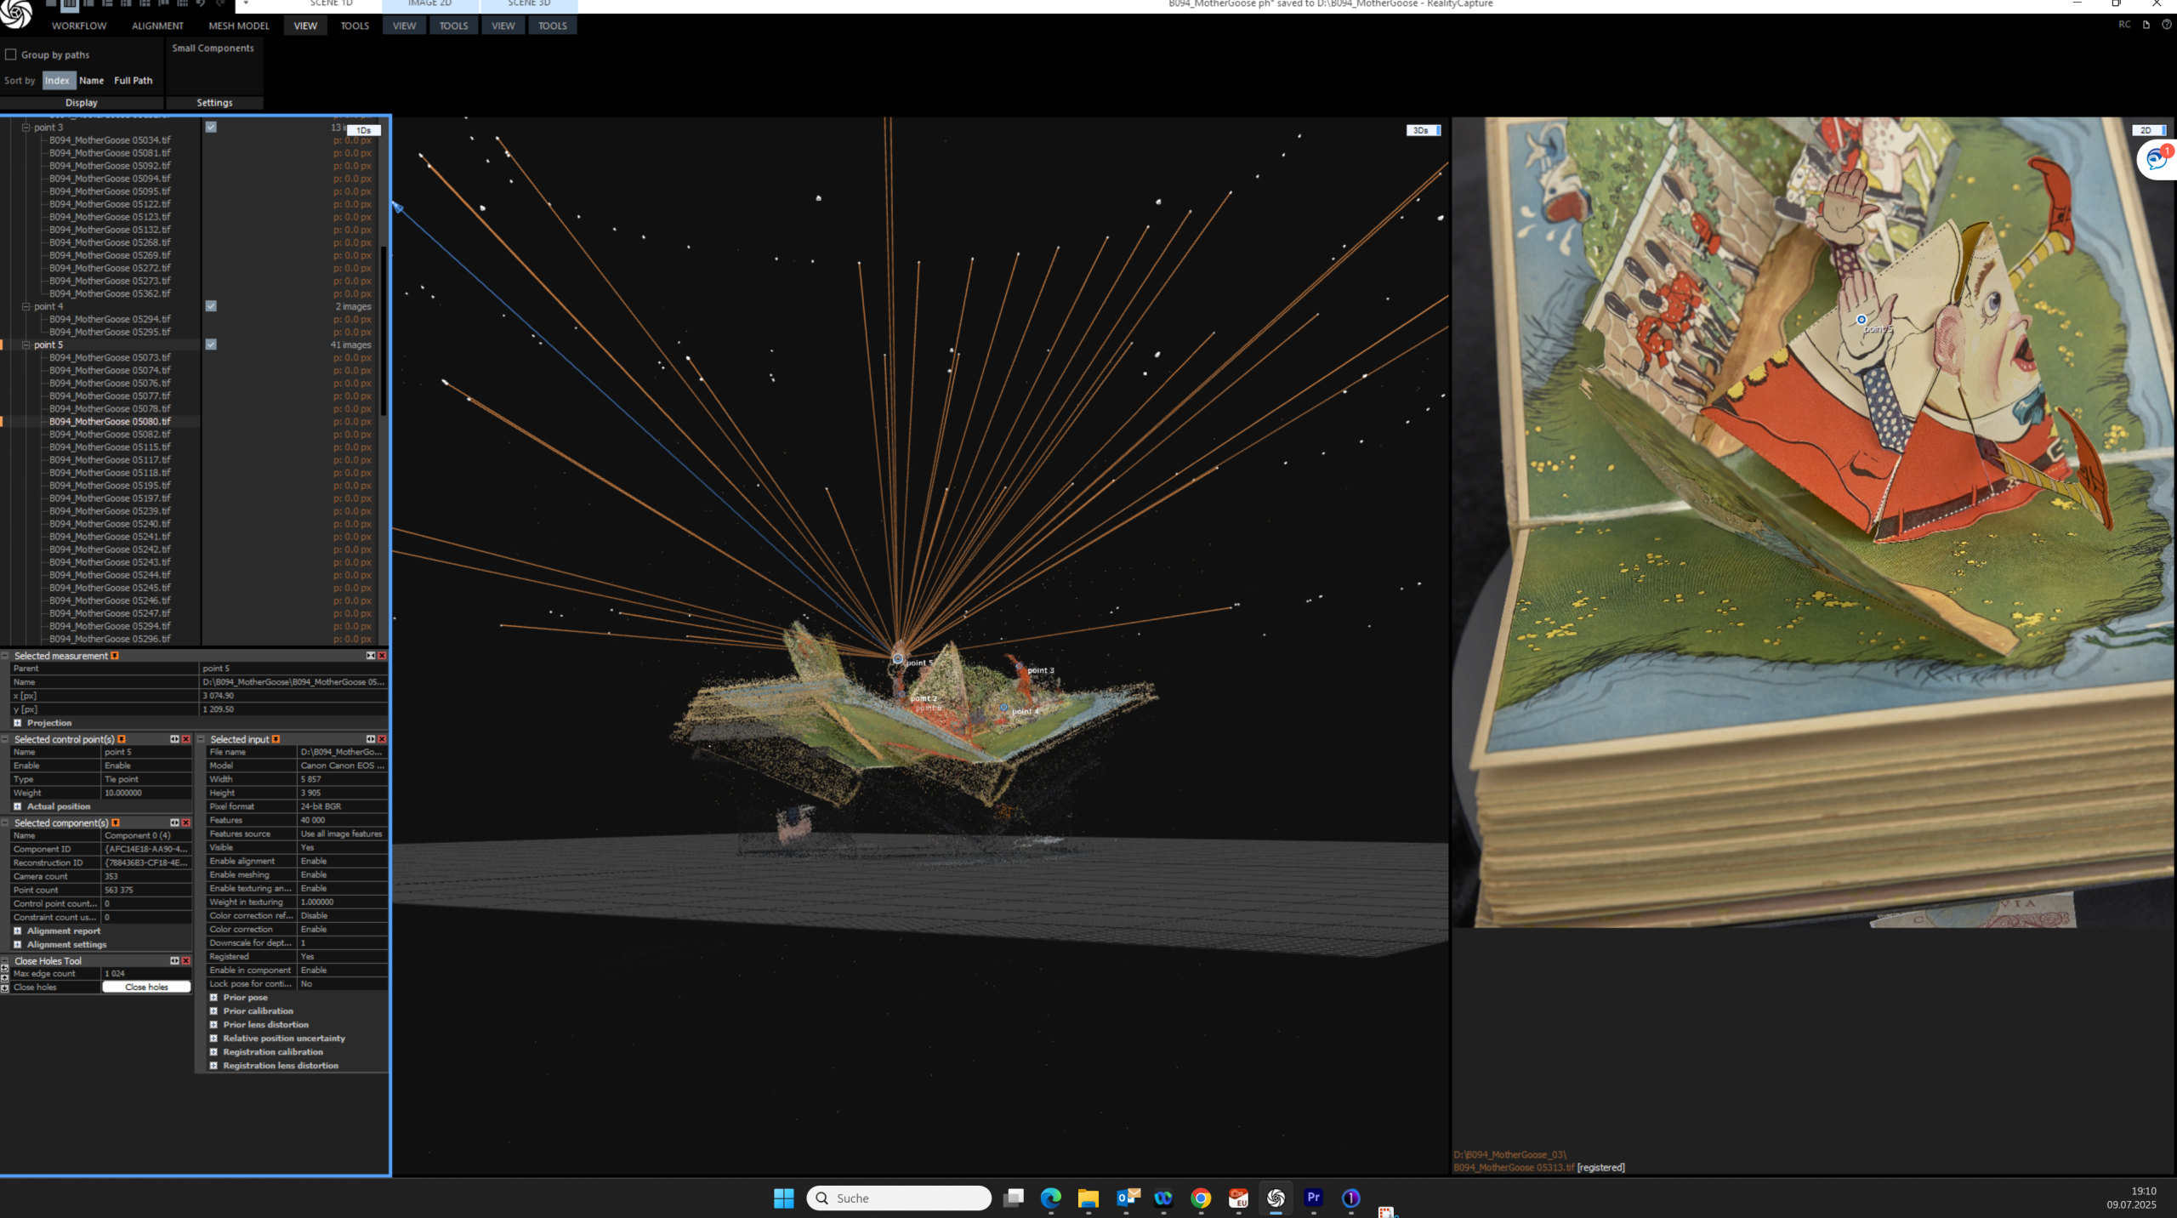Viewport: 2177px width, 1218px height.
Task: Close the Selected input panel
Action: coord(382,739)
